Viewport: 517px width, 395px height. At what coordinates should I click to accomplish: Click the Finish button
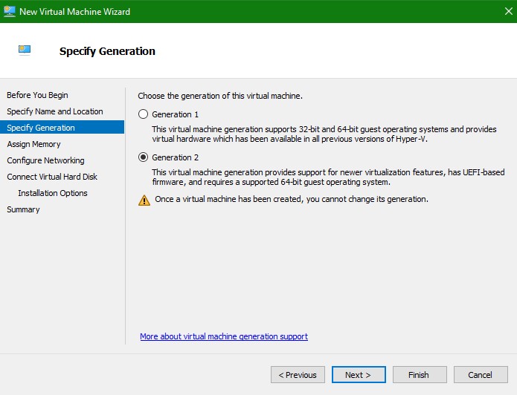pos(420,375)
